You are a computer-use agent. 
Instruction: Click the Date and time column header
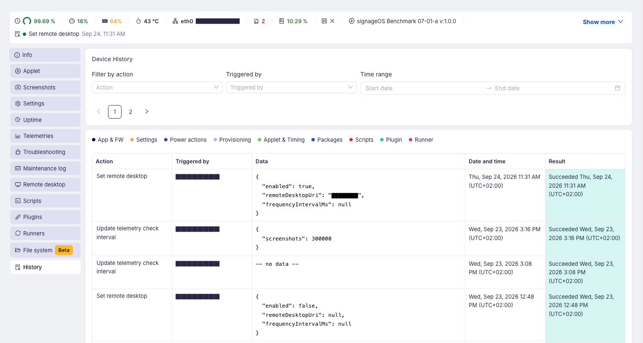[x=505, y=161]
